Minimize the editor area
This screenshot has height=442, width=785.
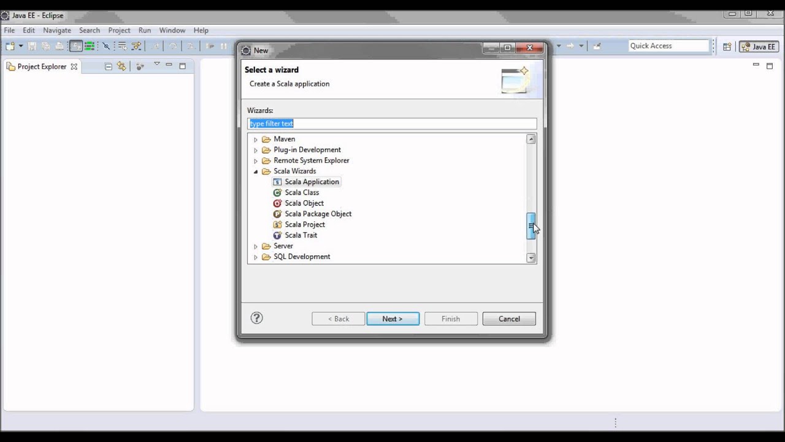[x=756, y=65]
